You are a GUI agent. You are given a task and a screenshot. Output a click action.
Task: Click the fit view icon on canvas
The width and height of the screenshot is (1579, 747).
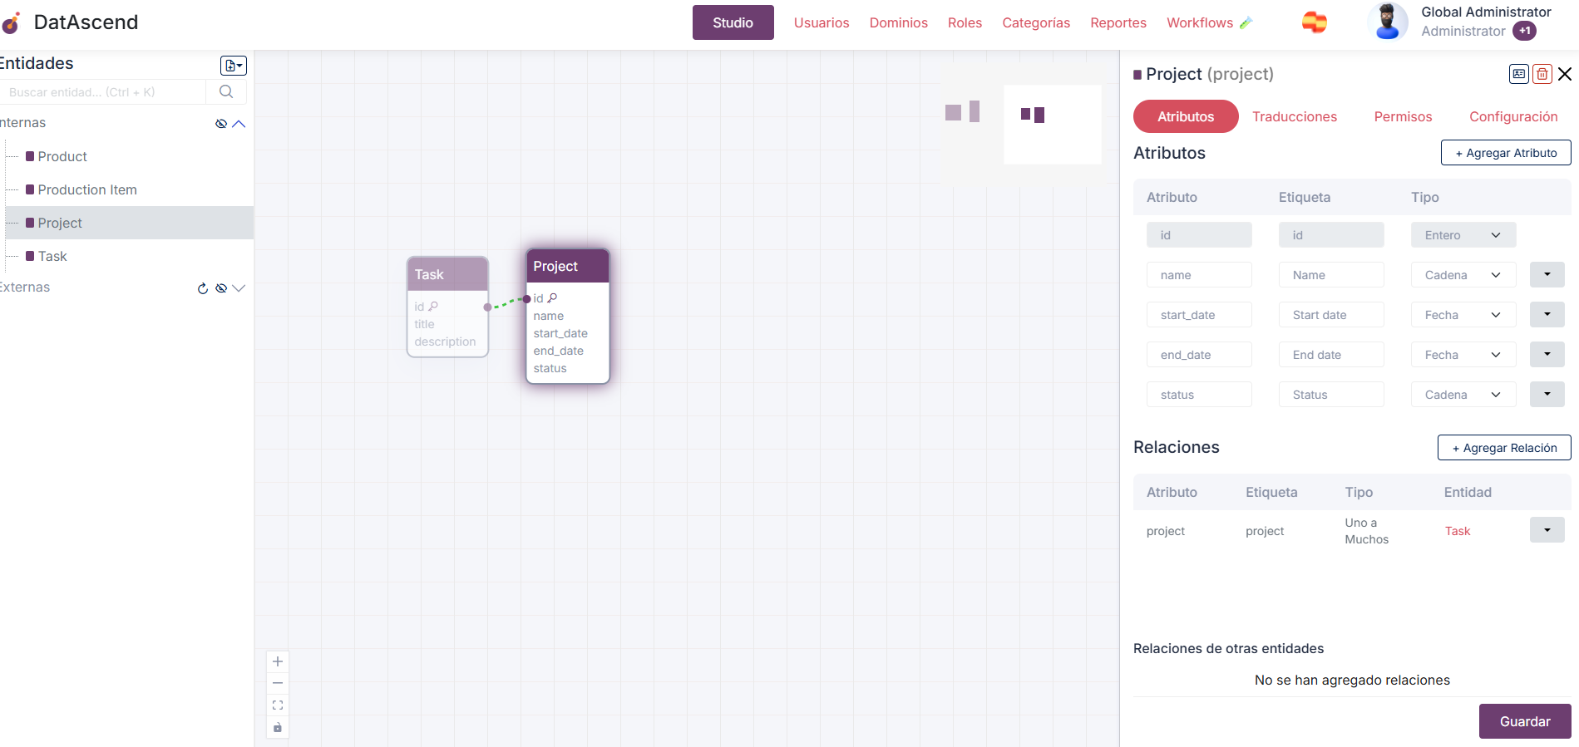(x=278, y=705)
